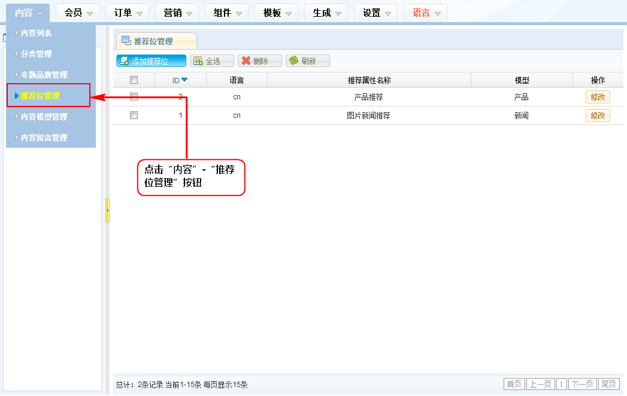
Task: Open the 语言 dropdown menu
Action: [x=428, y=13]
